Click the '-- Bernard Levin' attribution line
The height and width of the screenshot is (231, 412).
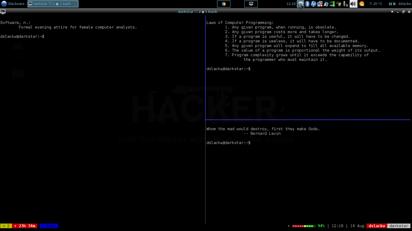[262, 133]
